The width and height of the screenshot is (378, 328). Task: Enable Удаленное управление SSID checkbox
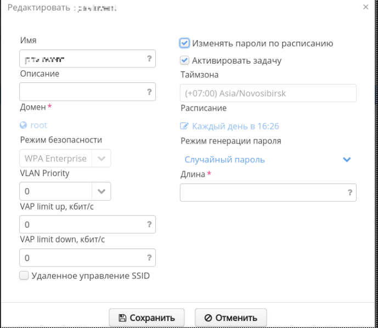(24, 276)
